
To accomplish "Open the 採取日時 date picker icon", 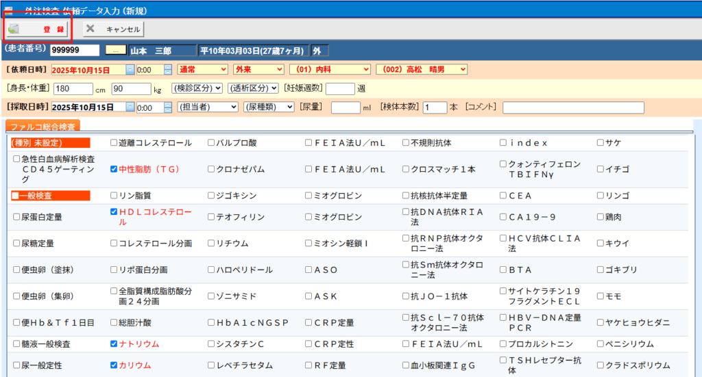I will (130, 107).
